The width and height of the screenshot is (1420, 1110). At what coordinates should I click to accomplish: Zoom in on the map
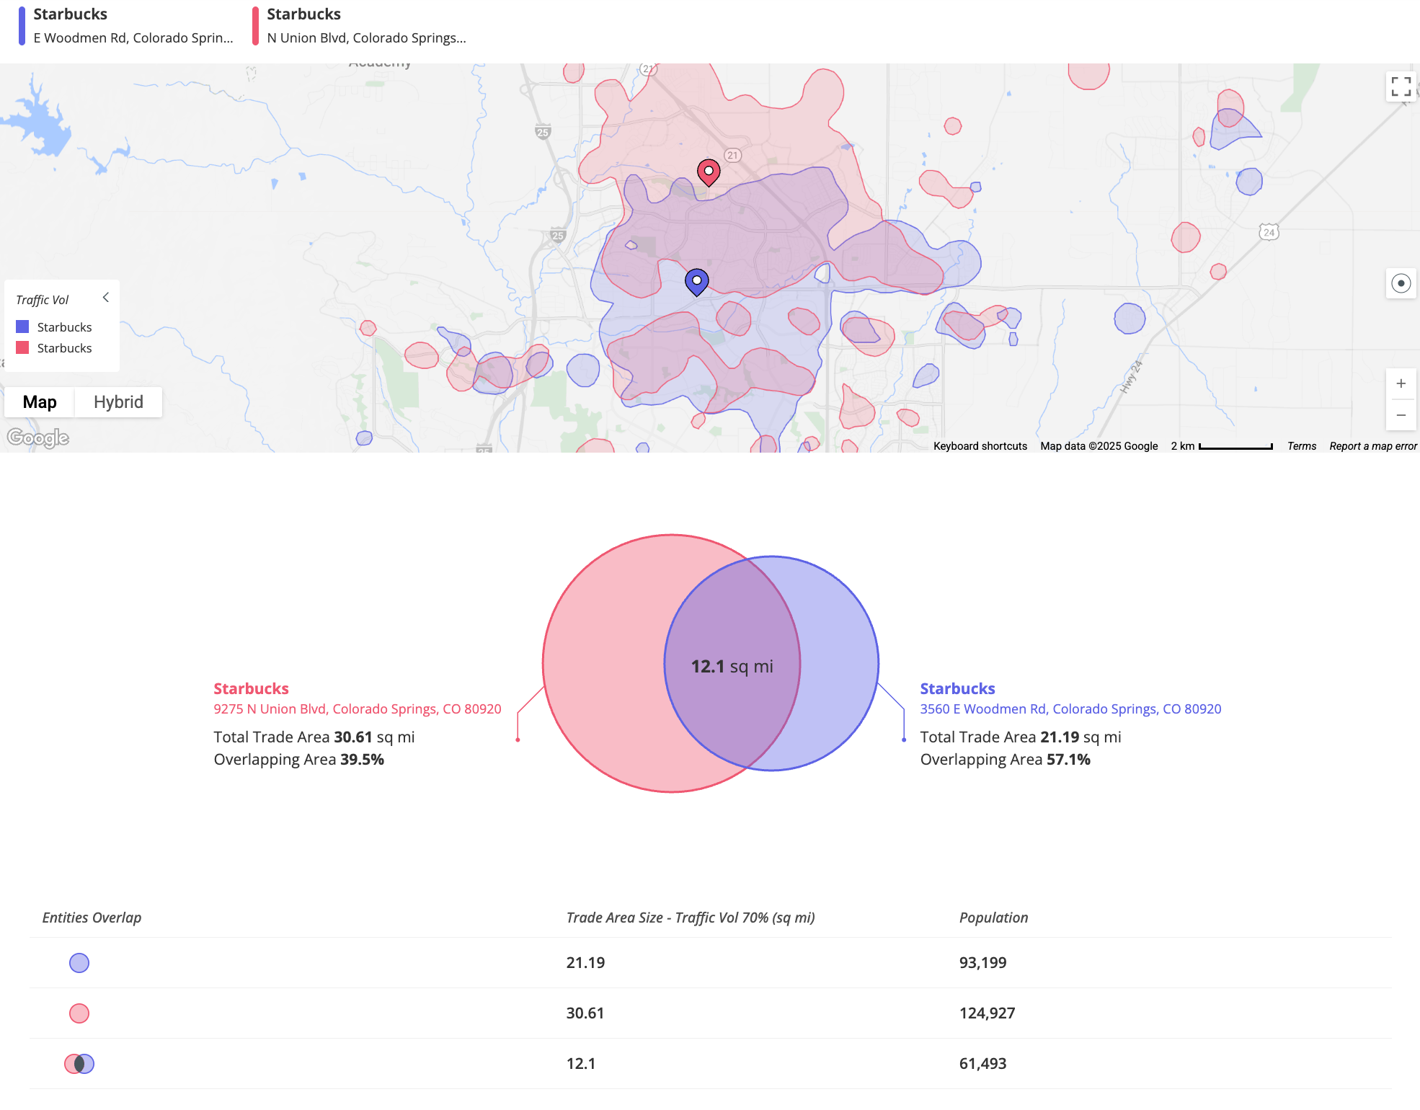click(x=1401, y=383)
